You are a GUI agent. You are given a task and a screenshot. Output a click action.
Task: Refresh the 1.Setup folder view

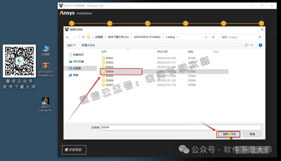tap(214, 37)
